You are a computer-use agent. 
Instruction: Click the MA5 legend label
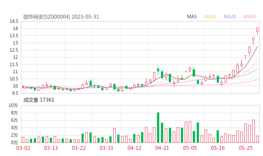click(x=192, y=17)
